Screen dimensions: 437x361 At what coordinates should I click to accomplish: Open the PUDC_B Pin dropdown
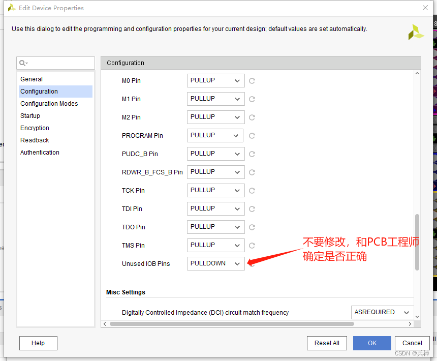[216, 154]
